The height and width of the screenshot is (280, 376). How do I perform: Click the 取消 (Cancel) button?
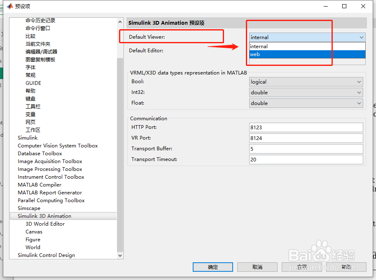[x=257, y=267]
